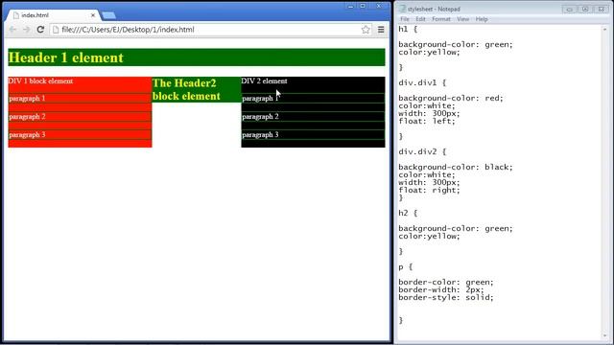Click the 'DIV 2 element' text
This screenshot has height=345, width=614.
pos(264,80)
